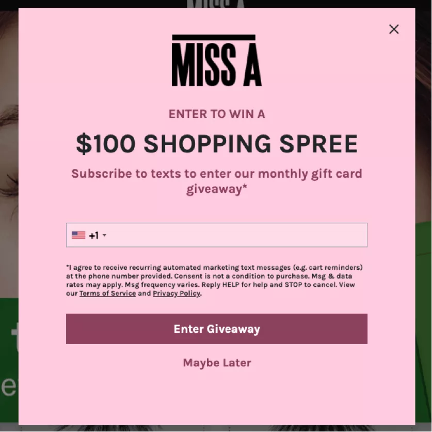Click the $100 SHOPPING SPREE heading
This screenshot has width=432, height=432.
pyautogui.click(x=217, y=144)
